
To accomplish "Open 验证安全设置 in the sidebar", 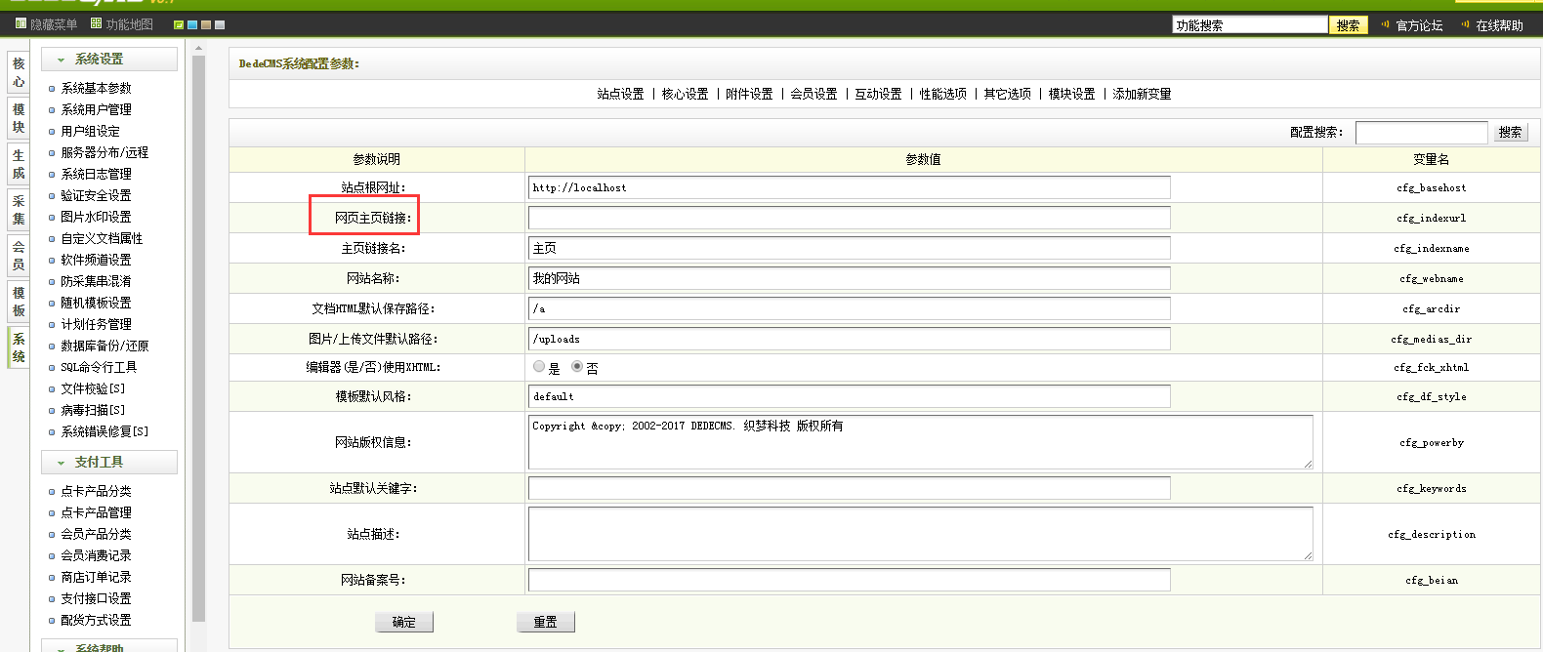I will point(96,195).
